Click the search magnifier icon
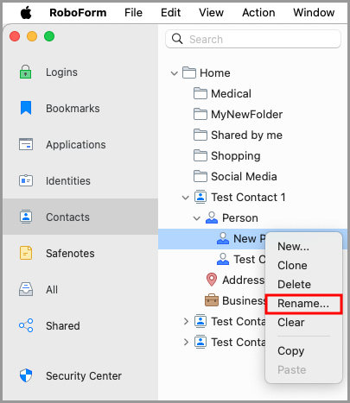Image resolution: width=350 pixels, height=403 pixels. click(x=177, y=39)
